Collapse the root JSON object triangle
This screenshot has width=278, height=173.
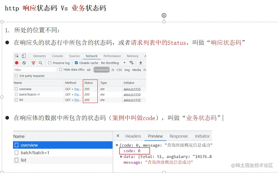tap(117, 145)
